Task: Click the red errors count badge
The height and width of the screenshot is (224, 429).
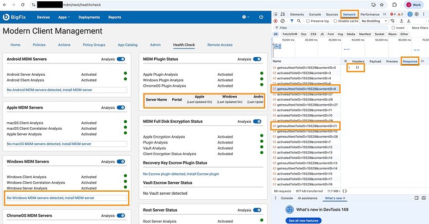Action: click(x=393, y=14)
